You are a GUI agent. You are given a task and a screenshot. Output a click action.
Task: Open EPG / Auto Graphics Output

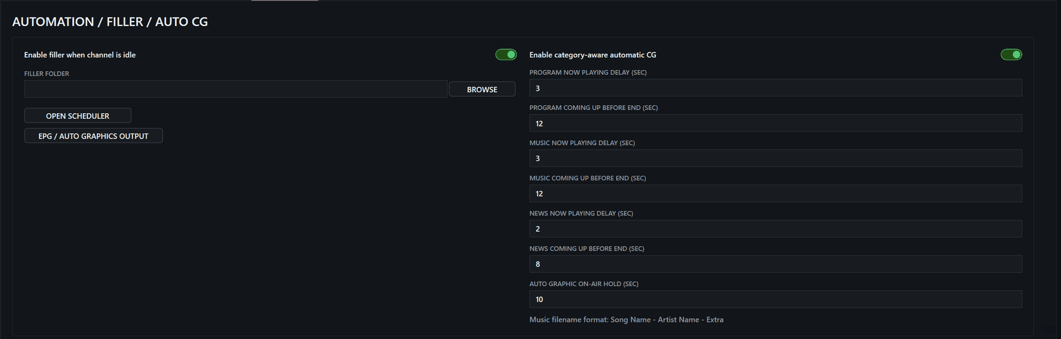[93, 136]
